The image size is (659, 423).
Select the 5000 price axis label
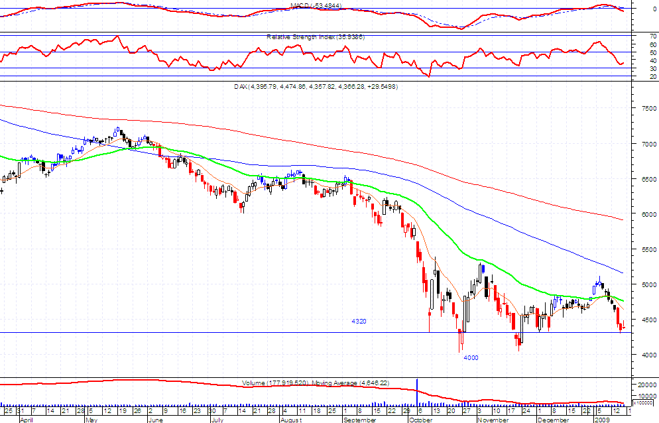coord(649,284)
